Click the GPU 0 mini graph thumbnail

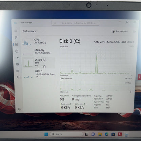29,74
